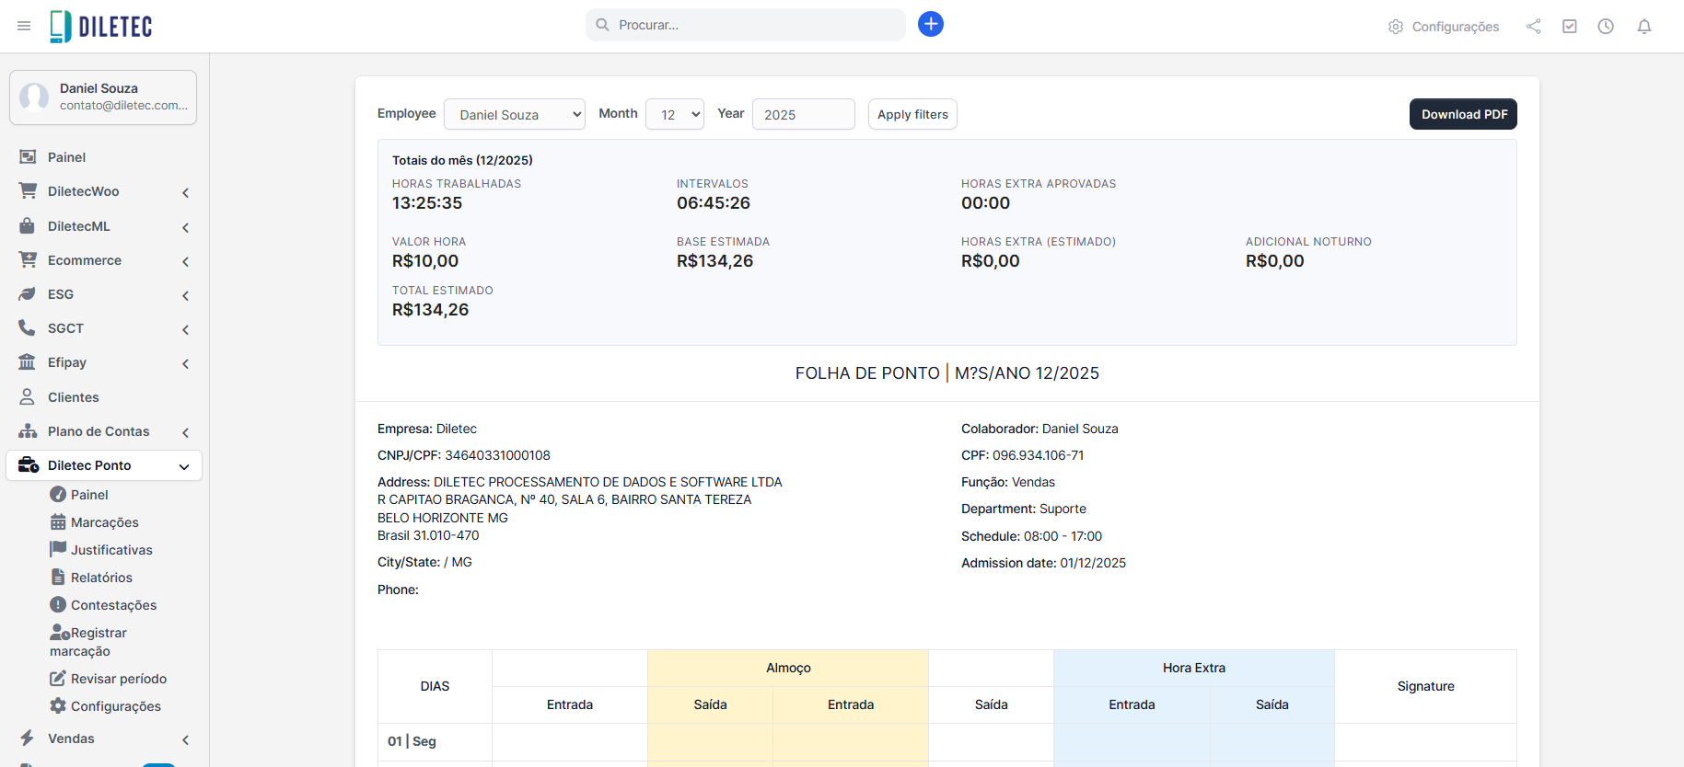Click the Year input field

pos(803,114)
